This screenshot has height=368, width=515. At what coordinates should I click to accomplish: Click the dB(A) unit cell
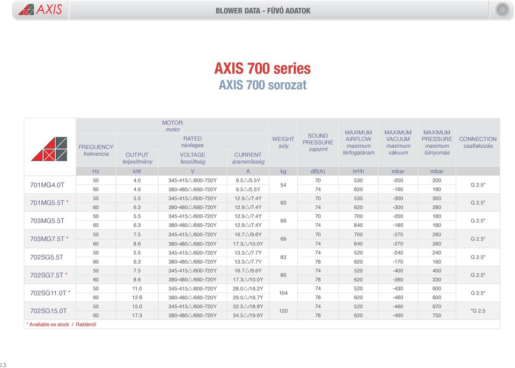tap(318, 171)
